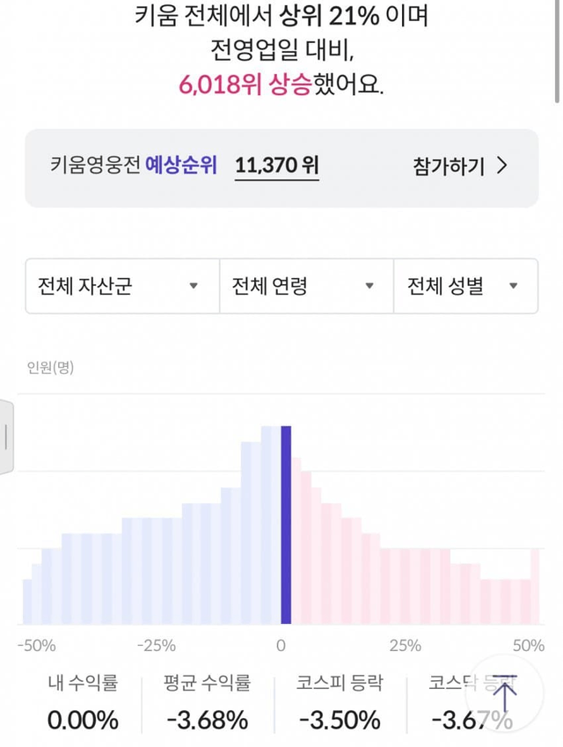This screenshot has width=563, height=747.
Task: Pull the side panel handle on left edge
Action: click(6, 436)
